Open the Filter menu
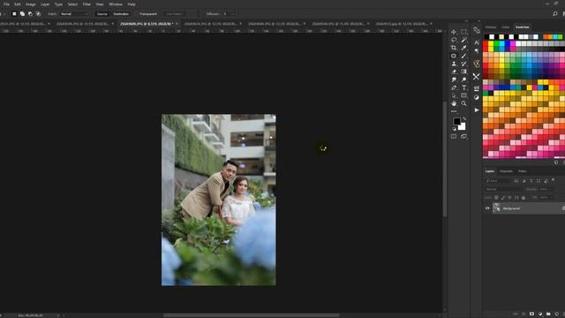The height and width of the screenshot is (318, 565). (x=87, y=4)
